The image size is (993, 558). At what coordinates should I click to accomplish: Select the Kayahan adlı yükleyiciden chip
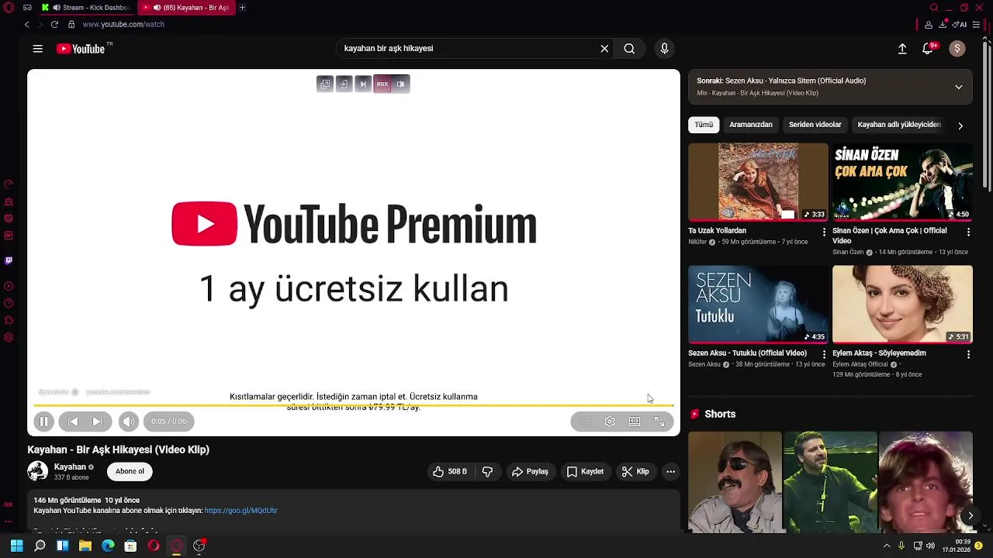pyautogui.click(x=899, y=125)
